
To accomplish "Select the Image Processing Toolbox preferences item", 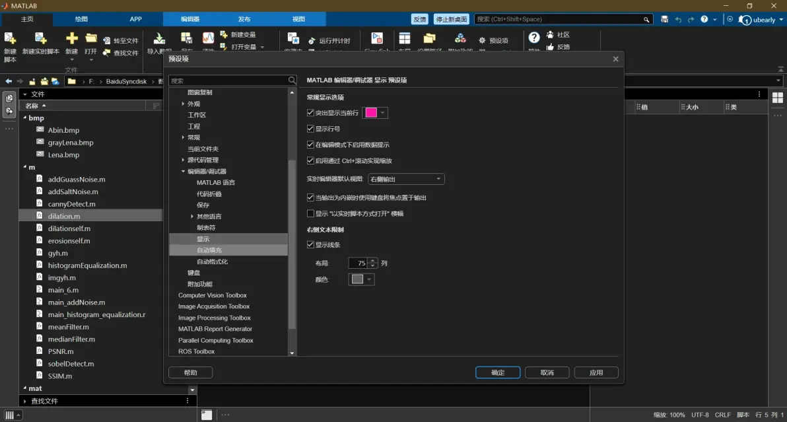I will (x=215, y=318).
